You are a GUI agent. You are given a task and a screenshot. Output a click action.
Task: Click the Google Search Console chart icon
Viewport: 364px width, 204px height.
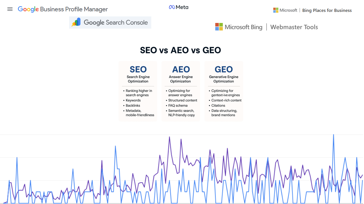(76, 22)
